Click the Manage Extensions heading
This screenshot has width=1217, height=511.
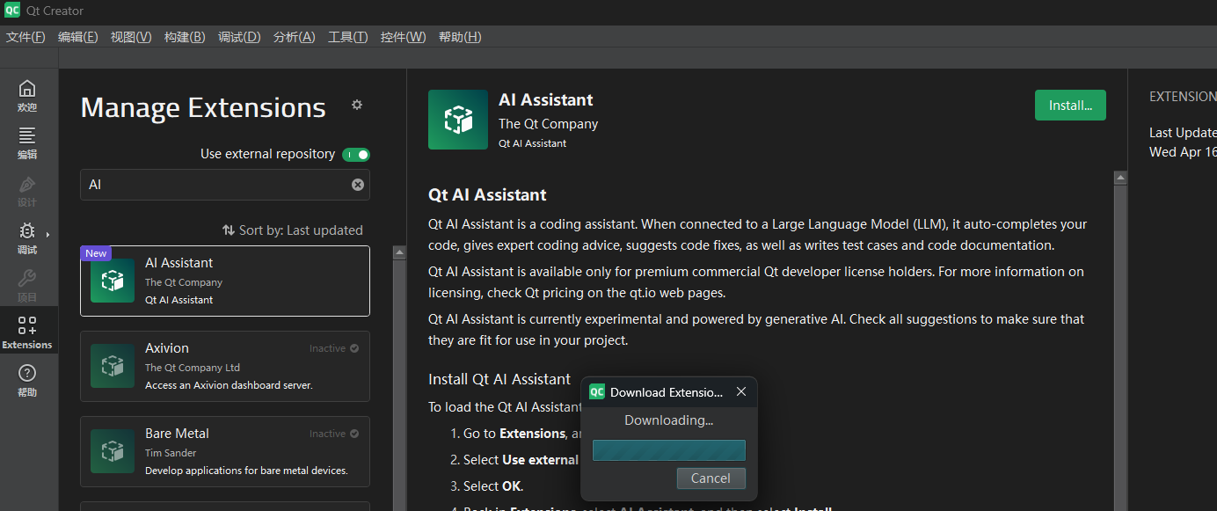click(x=203, y=107)
